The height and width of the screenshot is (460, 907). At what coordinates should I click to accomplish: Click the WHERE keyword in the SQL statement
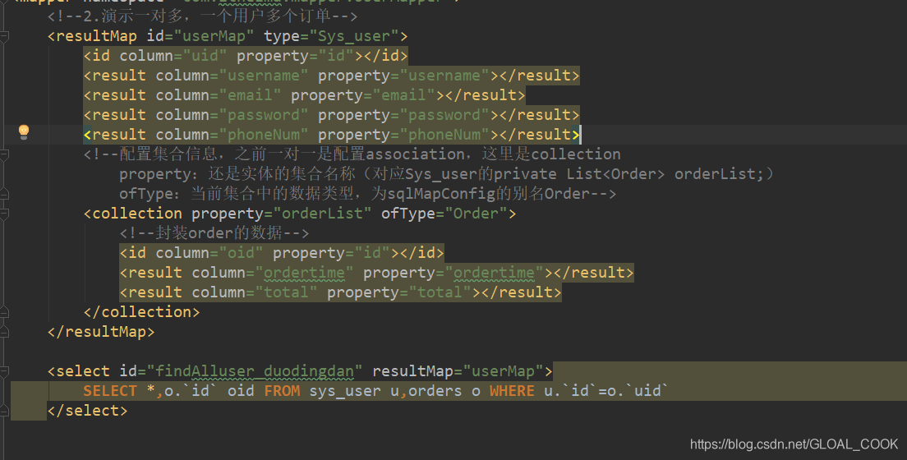512,391
